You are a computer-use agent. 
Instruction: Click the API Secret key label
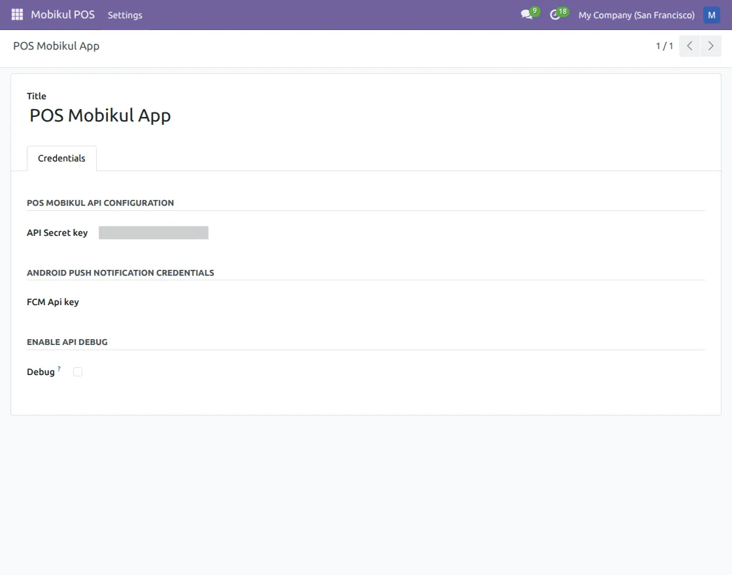(57, 233)
